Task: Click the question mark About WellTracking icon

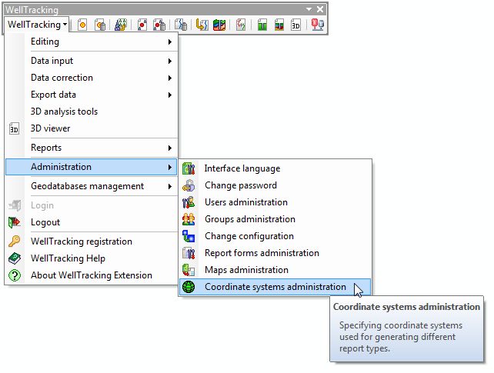Action: (x=14, y=275)
